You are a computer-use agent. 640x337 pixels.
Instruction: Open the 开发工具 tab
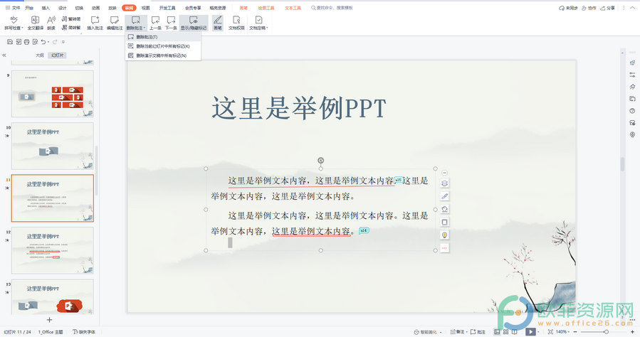167,8
